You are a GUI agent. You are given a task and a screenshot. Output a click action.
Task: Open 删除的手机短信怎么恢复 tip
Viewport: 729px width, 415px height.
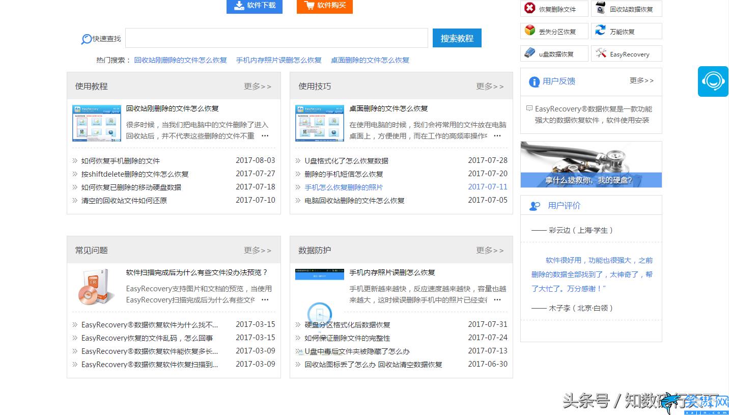[344, 174]
